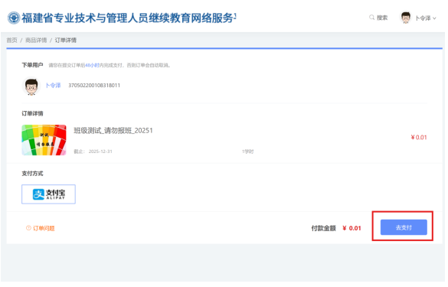448x287 pixels.
Task: Click the 订单详情 breadcrumb
Action: (66, 41)
